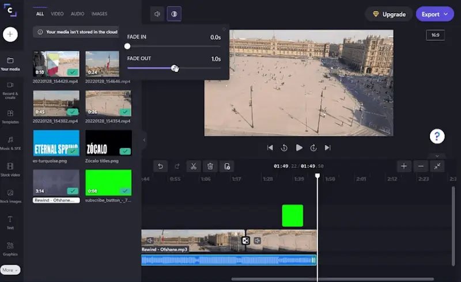
Task: Fit the timeline to the screen
Action: pyautogui.click(x=437, y=166)
